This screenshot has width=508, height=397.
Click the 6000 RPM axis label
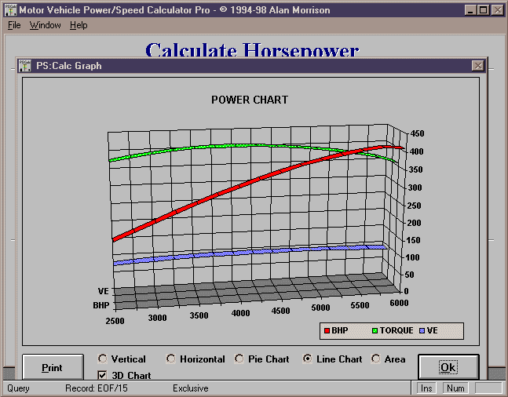coord(399,303)
